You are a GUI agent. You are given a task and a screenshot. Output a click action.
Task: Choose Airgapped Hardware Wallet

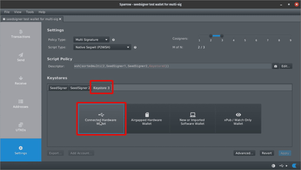[147, 119]
